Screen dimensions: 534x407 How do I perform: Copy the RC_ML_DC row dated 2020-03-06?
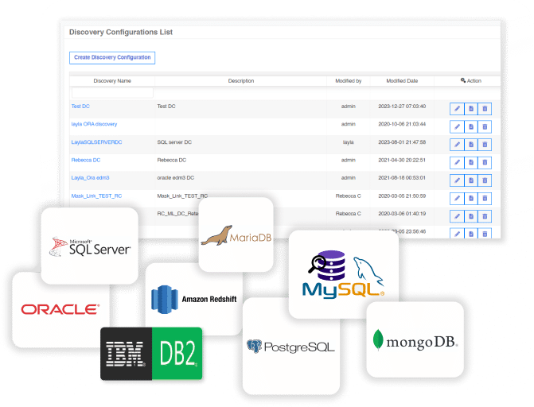[471, 216]
